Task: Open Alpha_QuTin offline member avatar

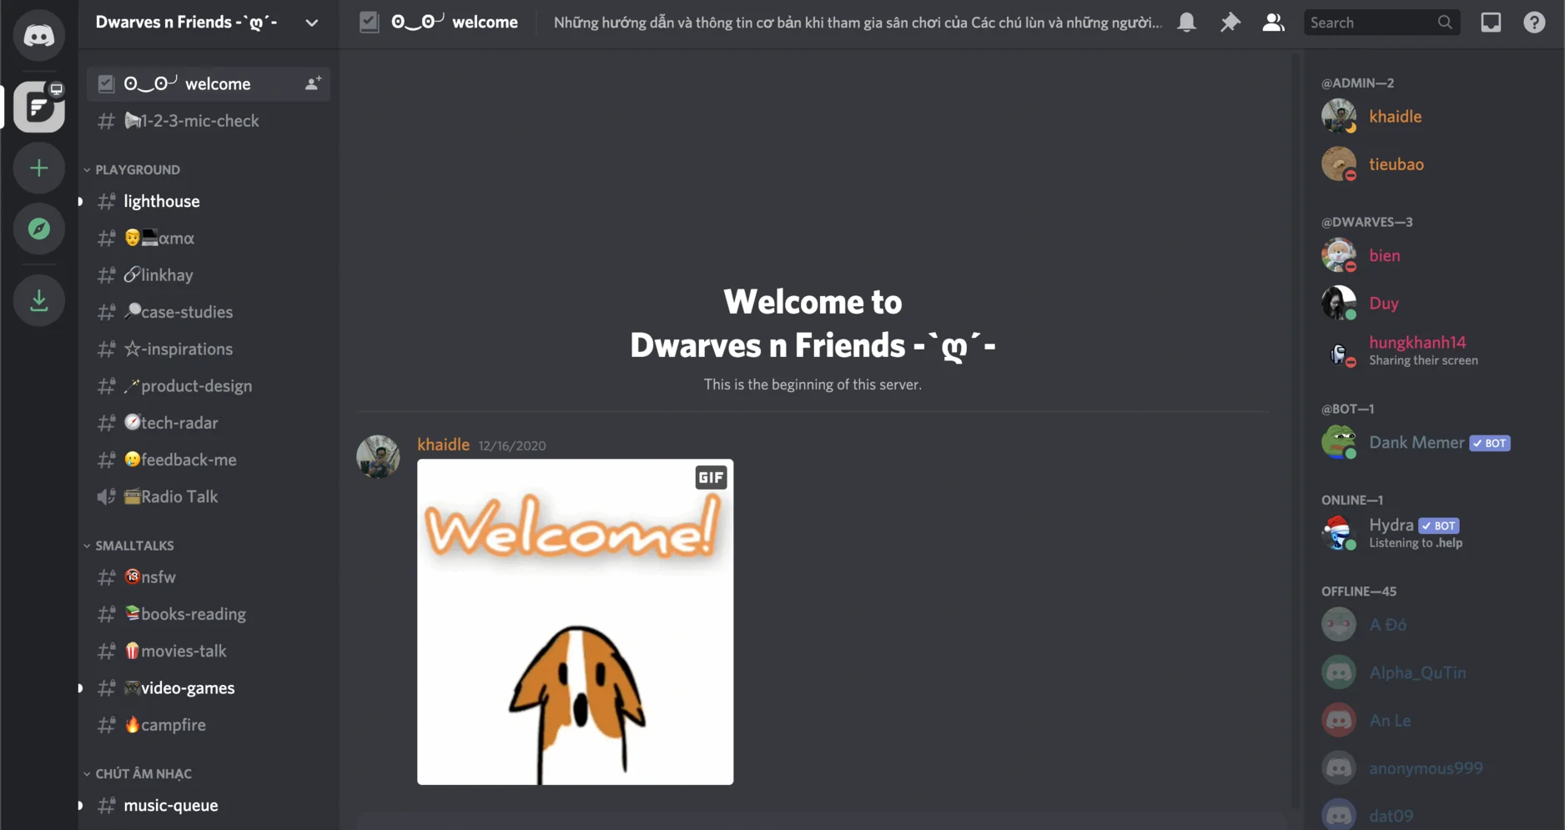Action: [x=1339, y=672]
